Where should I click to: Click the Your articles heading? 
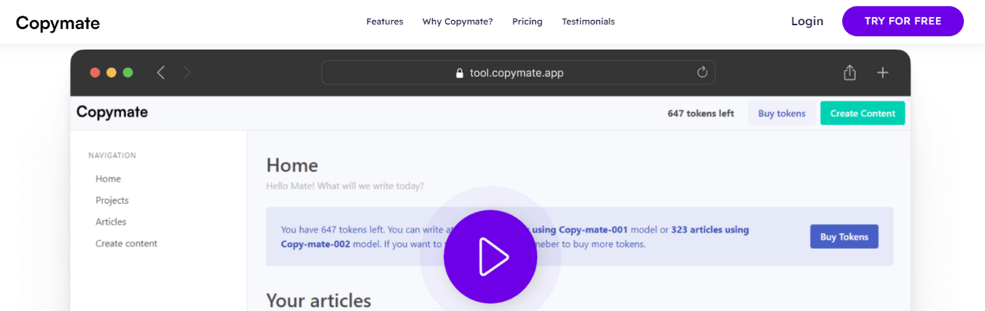[x=319, y=300]
